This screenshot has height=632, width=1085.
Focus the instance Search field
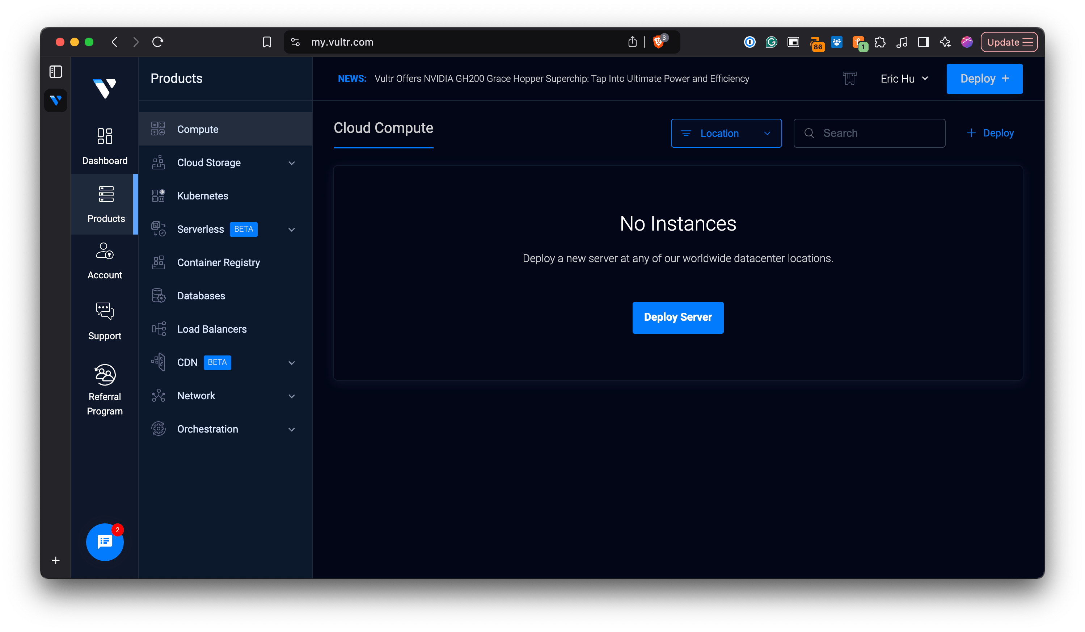(x=869, y=133)
